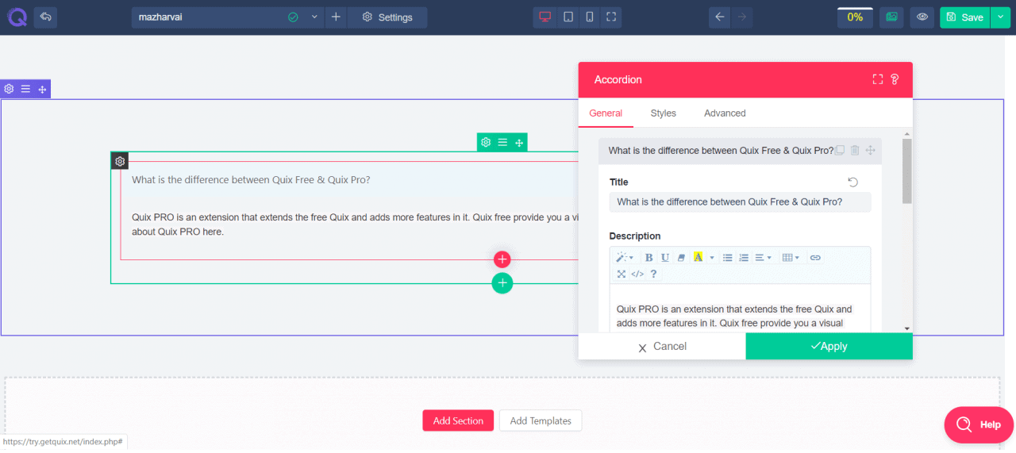
Task: Click the Accordion panel scrollbar thumb
Action: tap(906, 171)
